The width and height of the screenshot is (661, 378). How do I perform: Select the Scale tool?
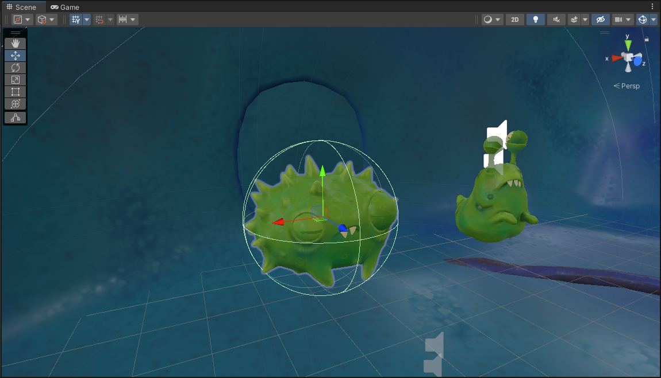coord(16,80)
